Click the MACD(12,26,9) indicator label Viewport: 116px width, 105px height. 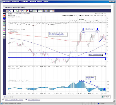[18, 81]
